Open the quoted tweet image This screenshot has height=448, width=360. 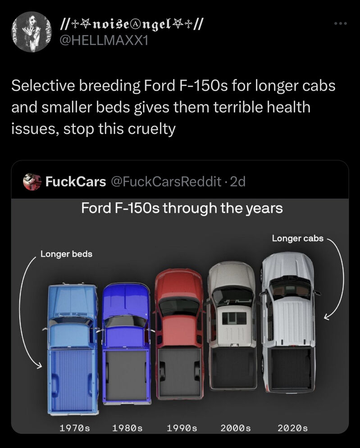[x=180, y=316]
